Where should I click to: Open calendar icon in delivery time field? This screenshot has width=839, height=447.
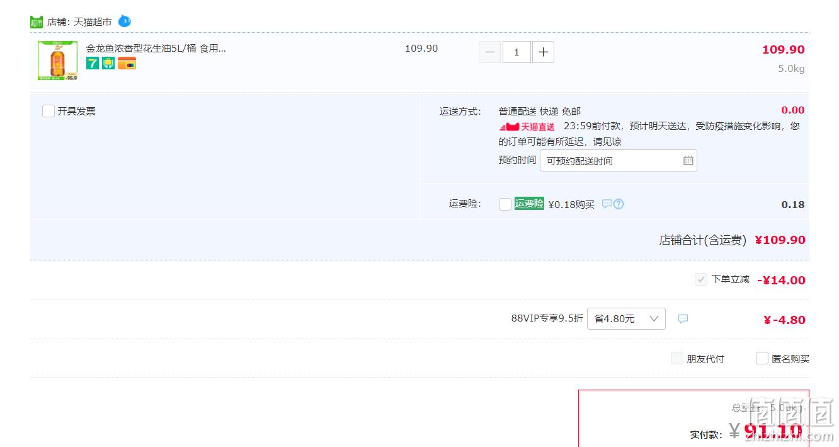pos(688,161)
